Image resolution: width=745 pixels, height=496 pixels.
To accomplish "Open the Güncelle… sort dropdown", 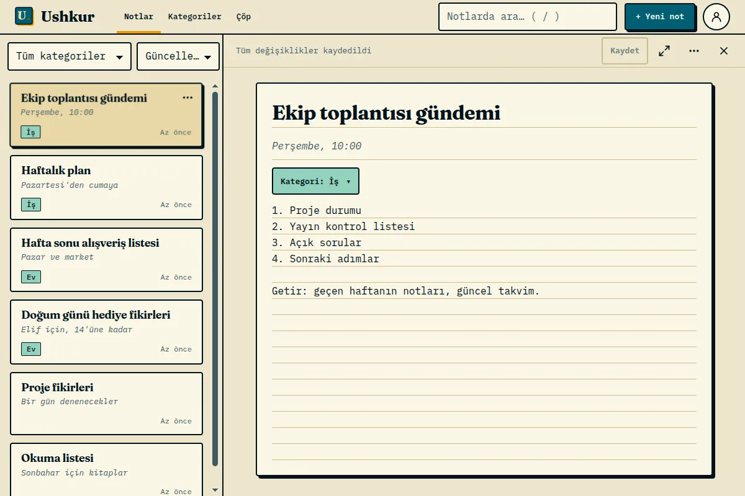I will click(178, 56).
